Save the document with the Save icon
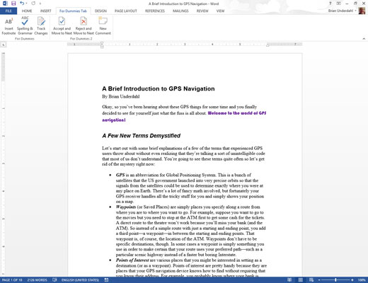The image size is (368, 283). tap(13, 4)
